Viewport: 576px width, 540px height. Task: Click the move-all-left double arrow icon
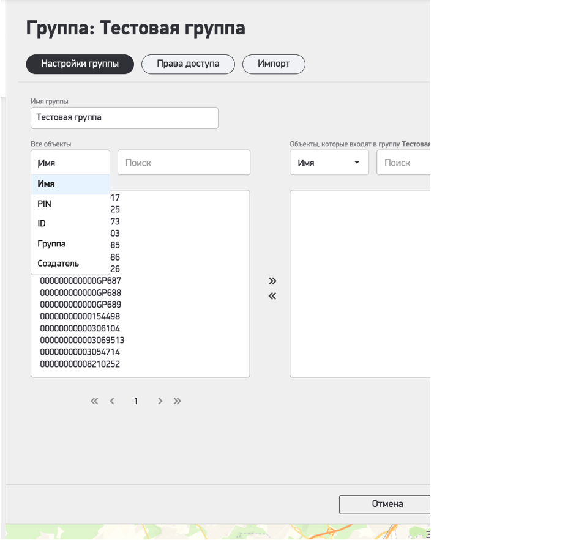point(272,297)
